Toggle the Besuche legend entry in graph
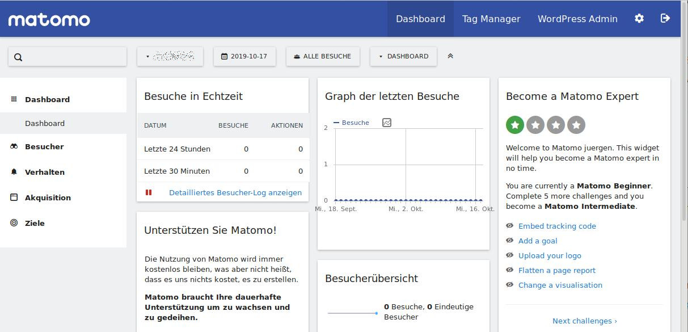Viewport: 688px width, 332px height. click(352, 123)
